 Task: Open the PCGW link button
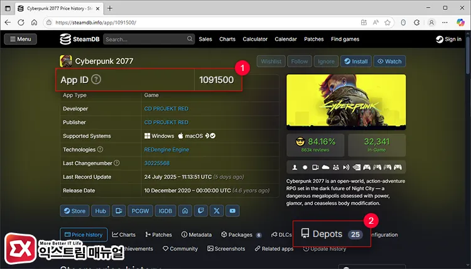tap(140, 211)
